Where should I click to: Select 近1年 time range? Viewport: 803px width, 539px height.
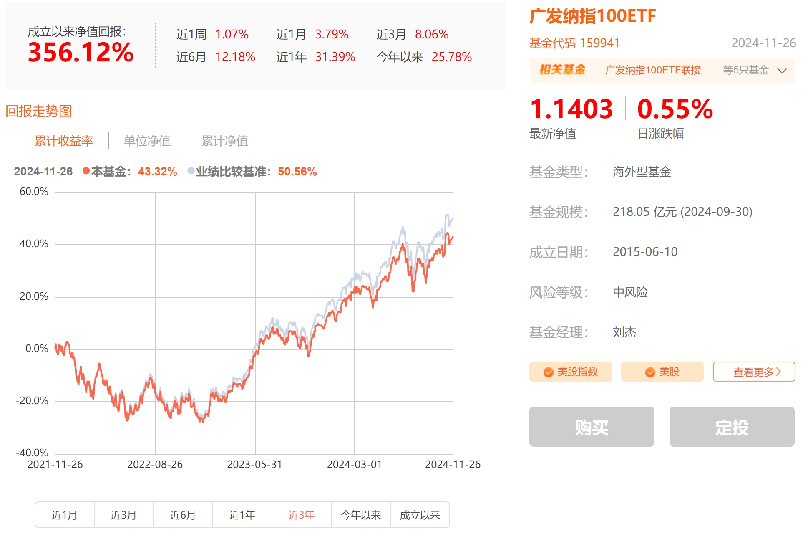pyautogui.click(x=242, y=515)
